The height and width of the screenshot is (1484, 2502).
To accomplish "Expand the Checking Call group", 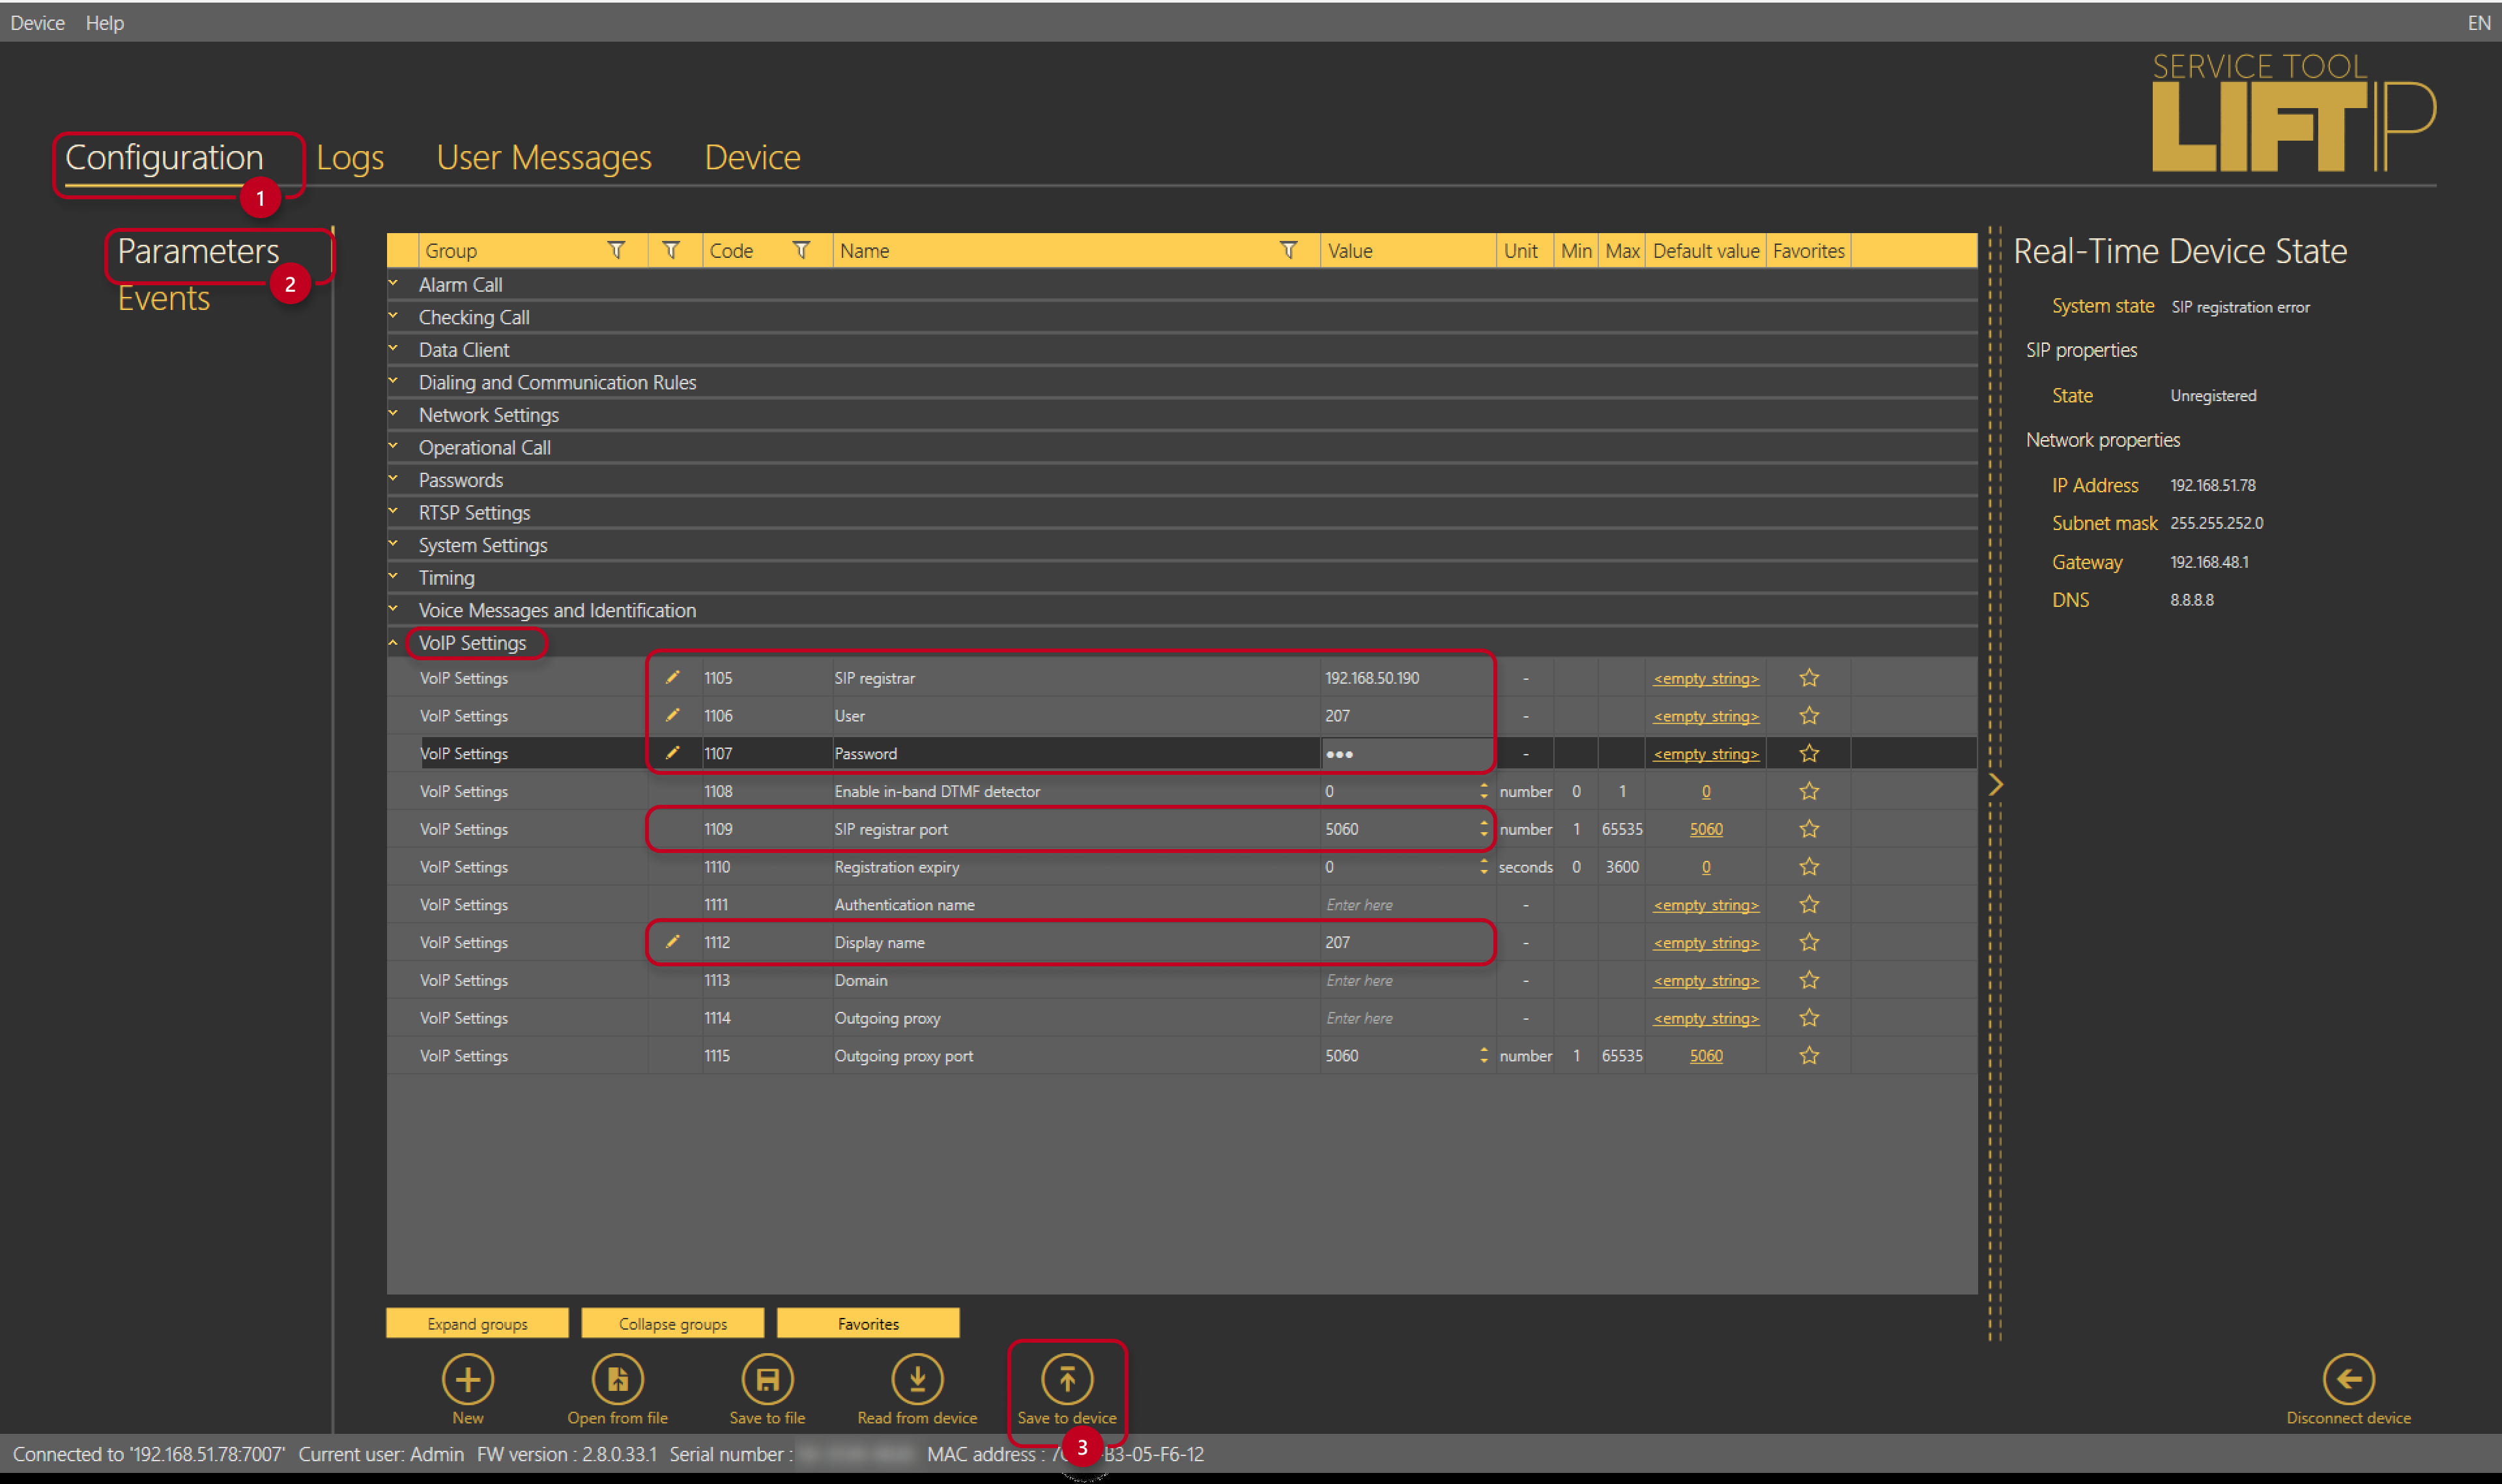I will tap(393, 316).
